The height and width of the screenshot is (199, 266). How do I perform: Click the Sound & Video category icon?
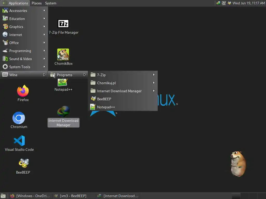pos(5,59)
